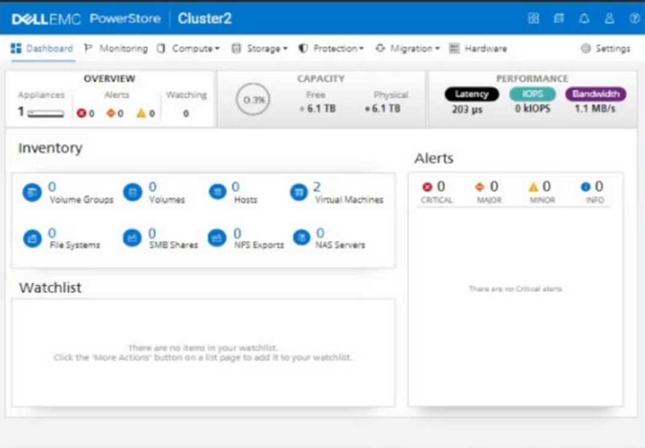Select the IOPS performance pill
645x448 pixels.
coord(532,94)
